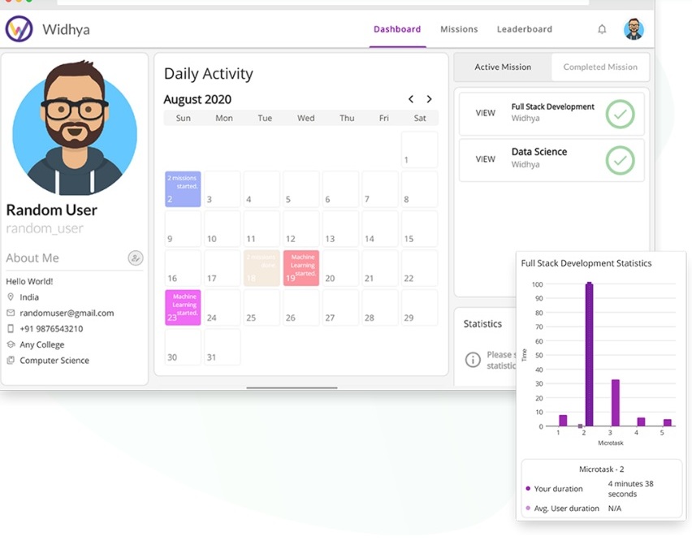Viewport: 692px width, 541px height.
Task: Click VIEW for Full Stack Development
Action: (485, 113)
